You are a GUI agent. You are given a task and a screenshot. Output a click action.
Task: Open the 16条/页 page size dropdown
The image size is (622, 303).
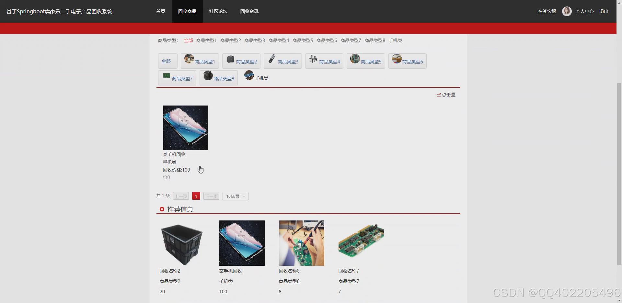[235, 196]
